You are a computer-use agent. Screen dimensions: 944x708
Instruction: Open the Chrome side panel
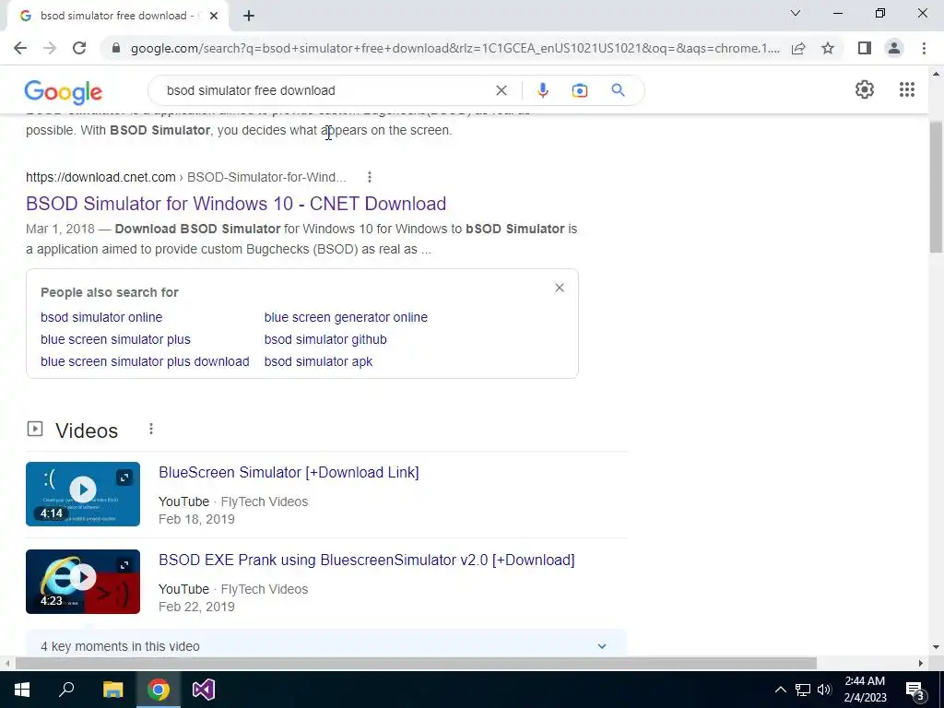pos(865,48)
